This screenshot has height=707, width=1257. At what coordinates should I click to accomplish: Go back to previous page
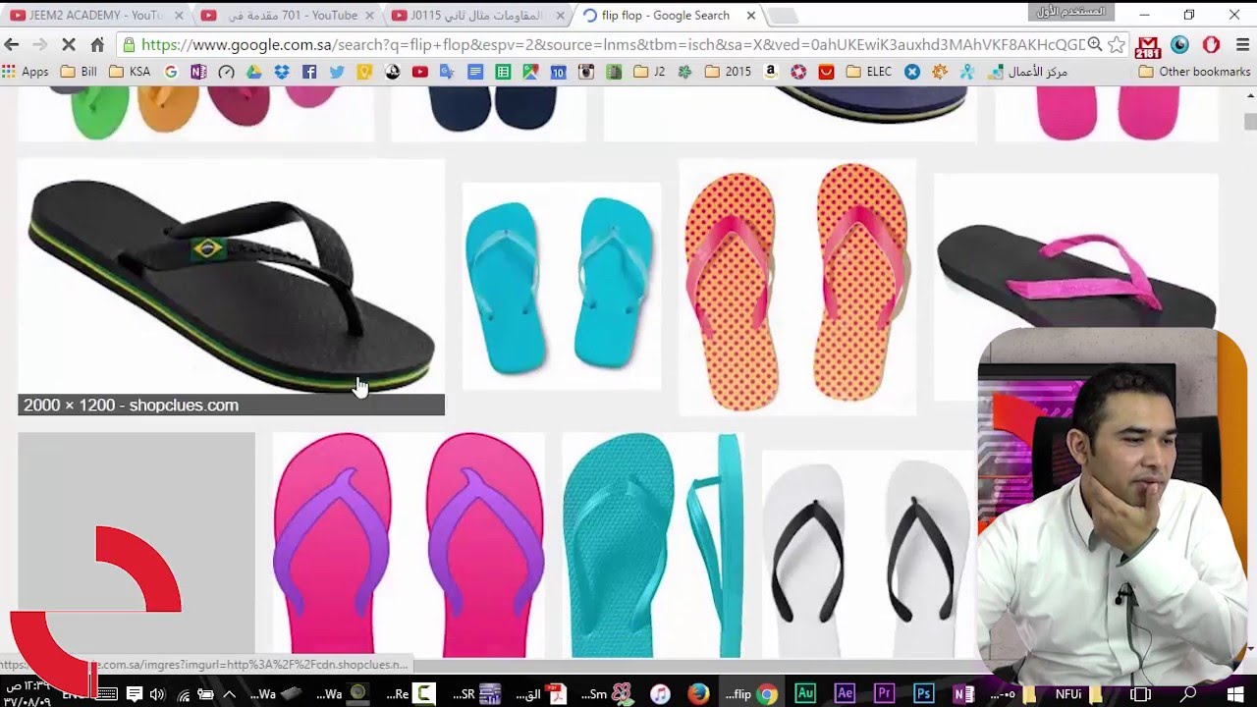(12, 44)
